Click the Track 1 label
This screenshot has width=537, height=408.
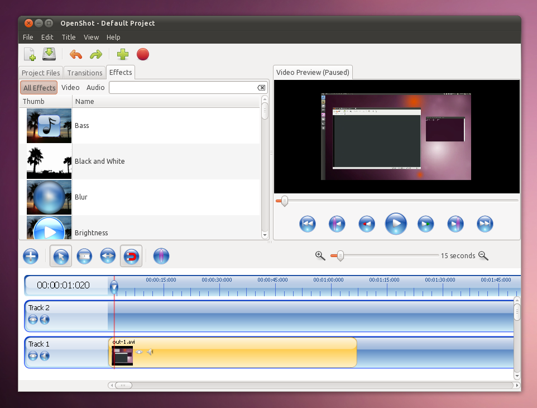(x=39, y=344)
